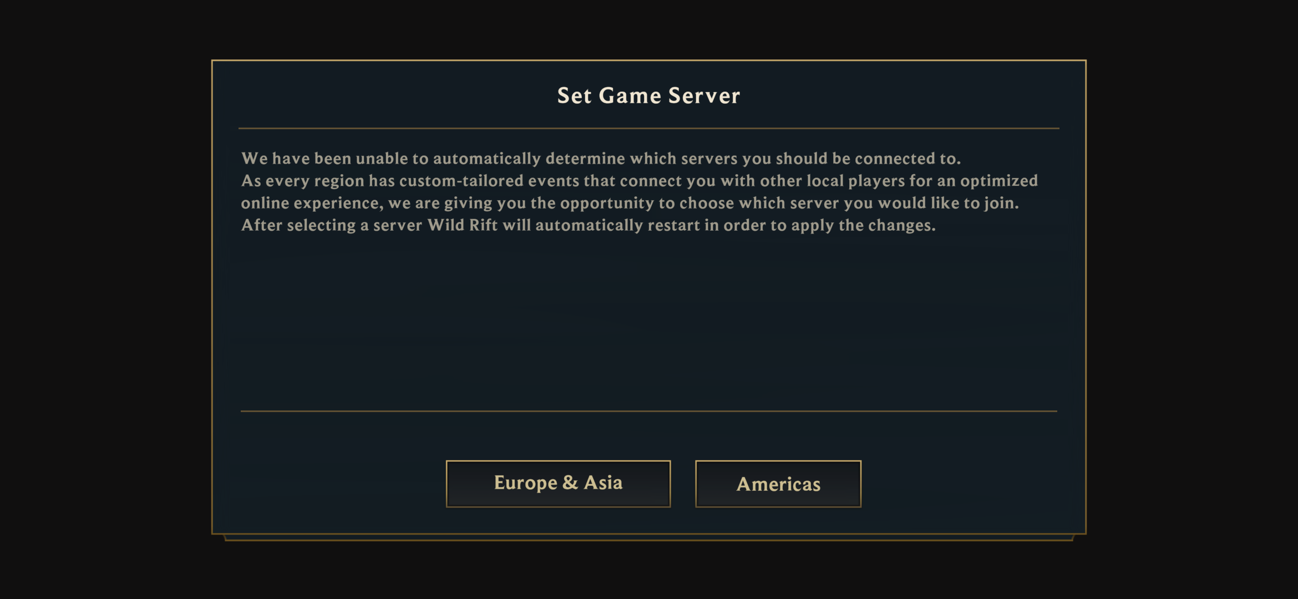Select the Americas server button

click(x=778, y=484)
